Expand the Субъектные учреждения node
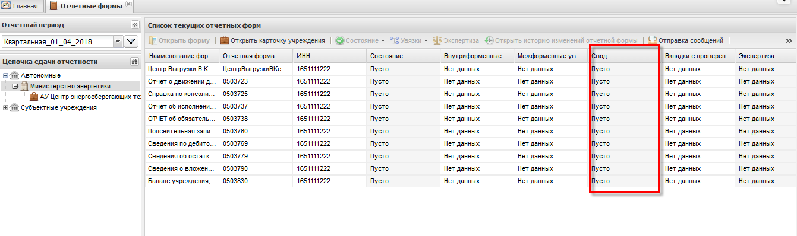797x236 pixels. coord(5,108)
